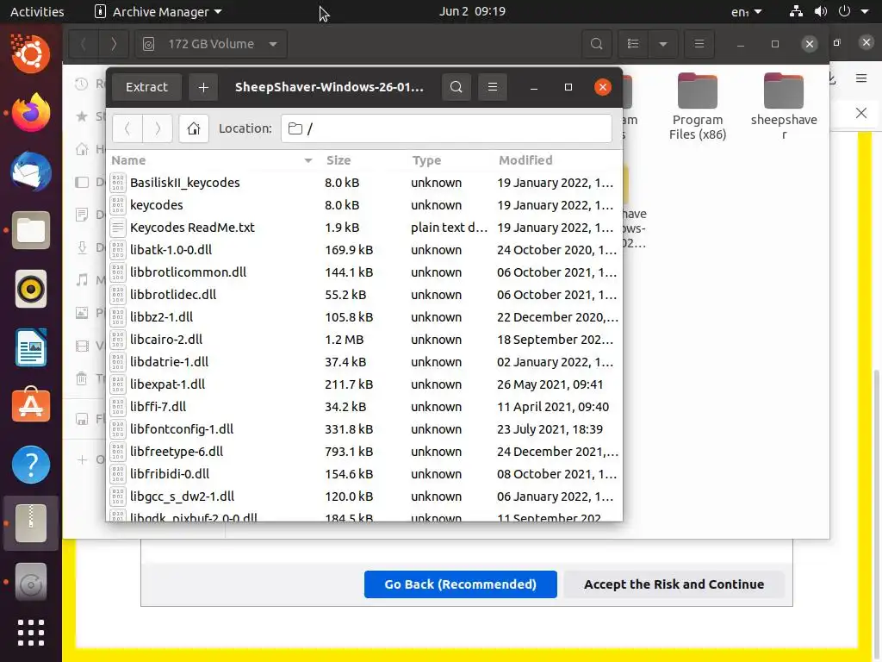Go to archive home location
Viewport: 882px width, 662px height.
[x=194, y=128]
